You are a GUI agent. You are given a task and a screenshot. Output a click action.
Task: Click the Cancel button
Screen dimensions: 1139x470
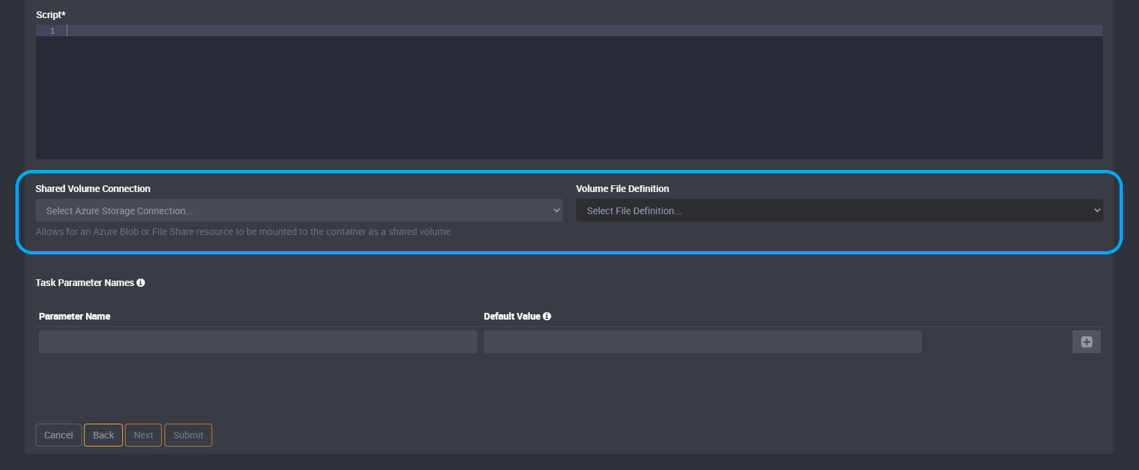(x=58, y=435)
